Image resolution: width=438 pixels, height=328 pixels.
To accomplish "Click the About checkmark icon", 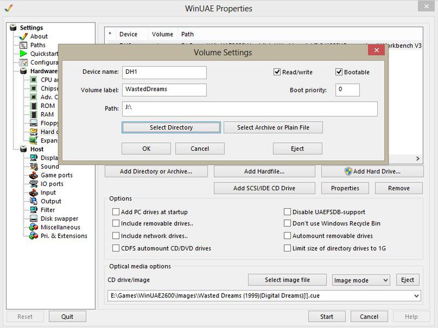I will 24,36.
